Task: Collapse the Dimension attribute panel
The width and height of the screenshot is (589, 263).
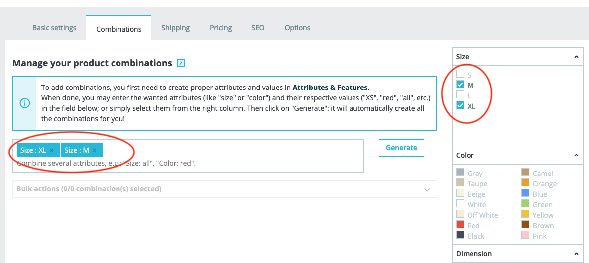Action: [576, 254]
